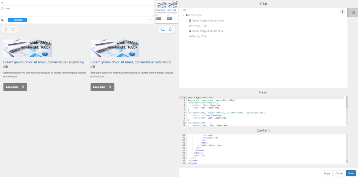Screen dimensions: 358x177
Task: Click code line "display: block !important;"
Action: pyautogui.click(x=207, y=105)
